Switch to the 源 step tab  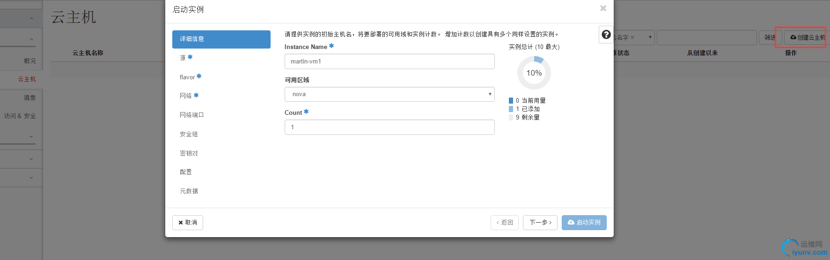click(x=183, y=58)
